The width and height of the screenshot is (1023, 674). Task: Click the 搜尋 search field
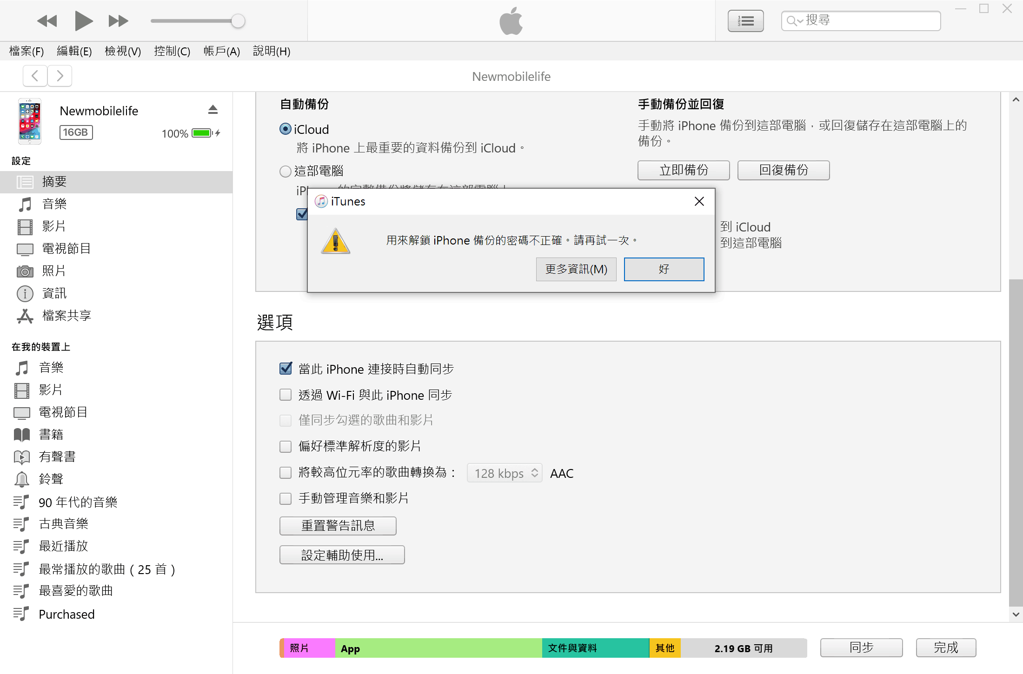tap(861, 21)
